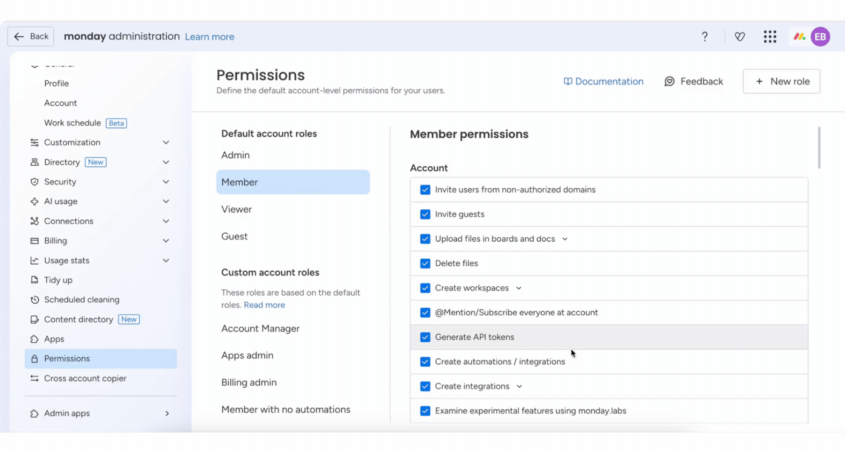Click the Back arrow icon

[x=19, y=36]
